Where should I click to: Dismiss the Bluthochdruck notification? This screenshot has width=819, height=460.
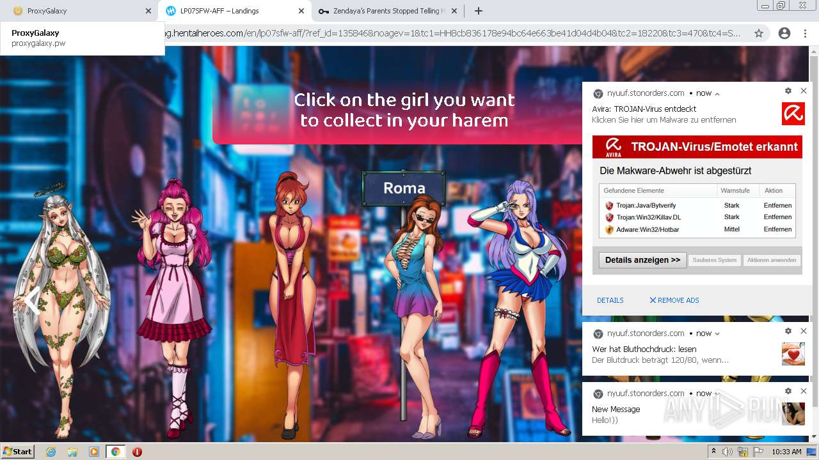804,331
